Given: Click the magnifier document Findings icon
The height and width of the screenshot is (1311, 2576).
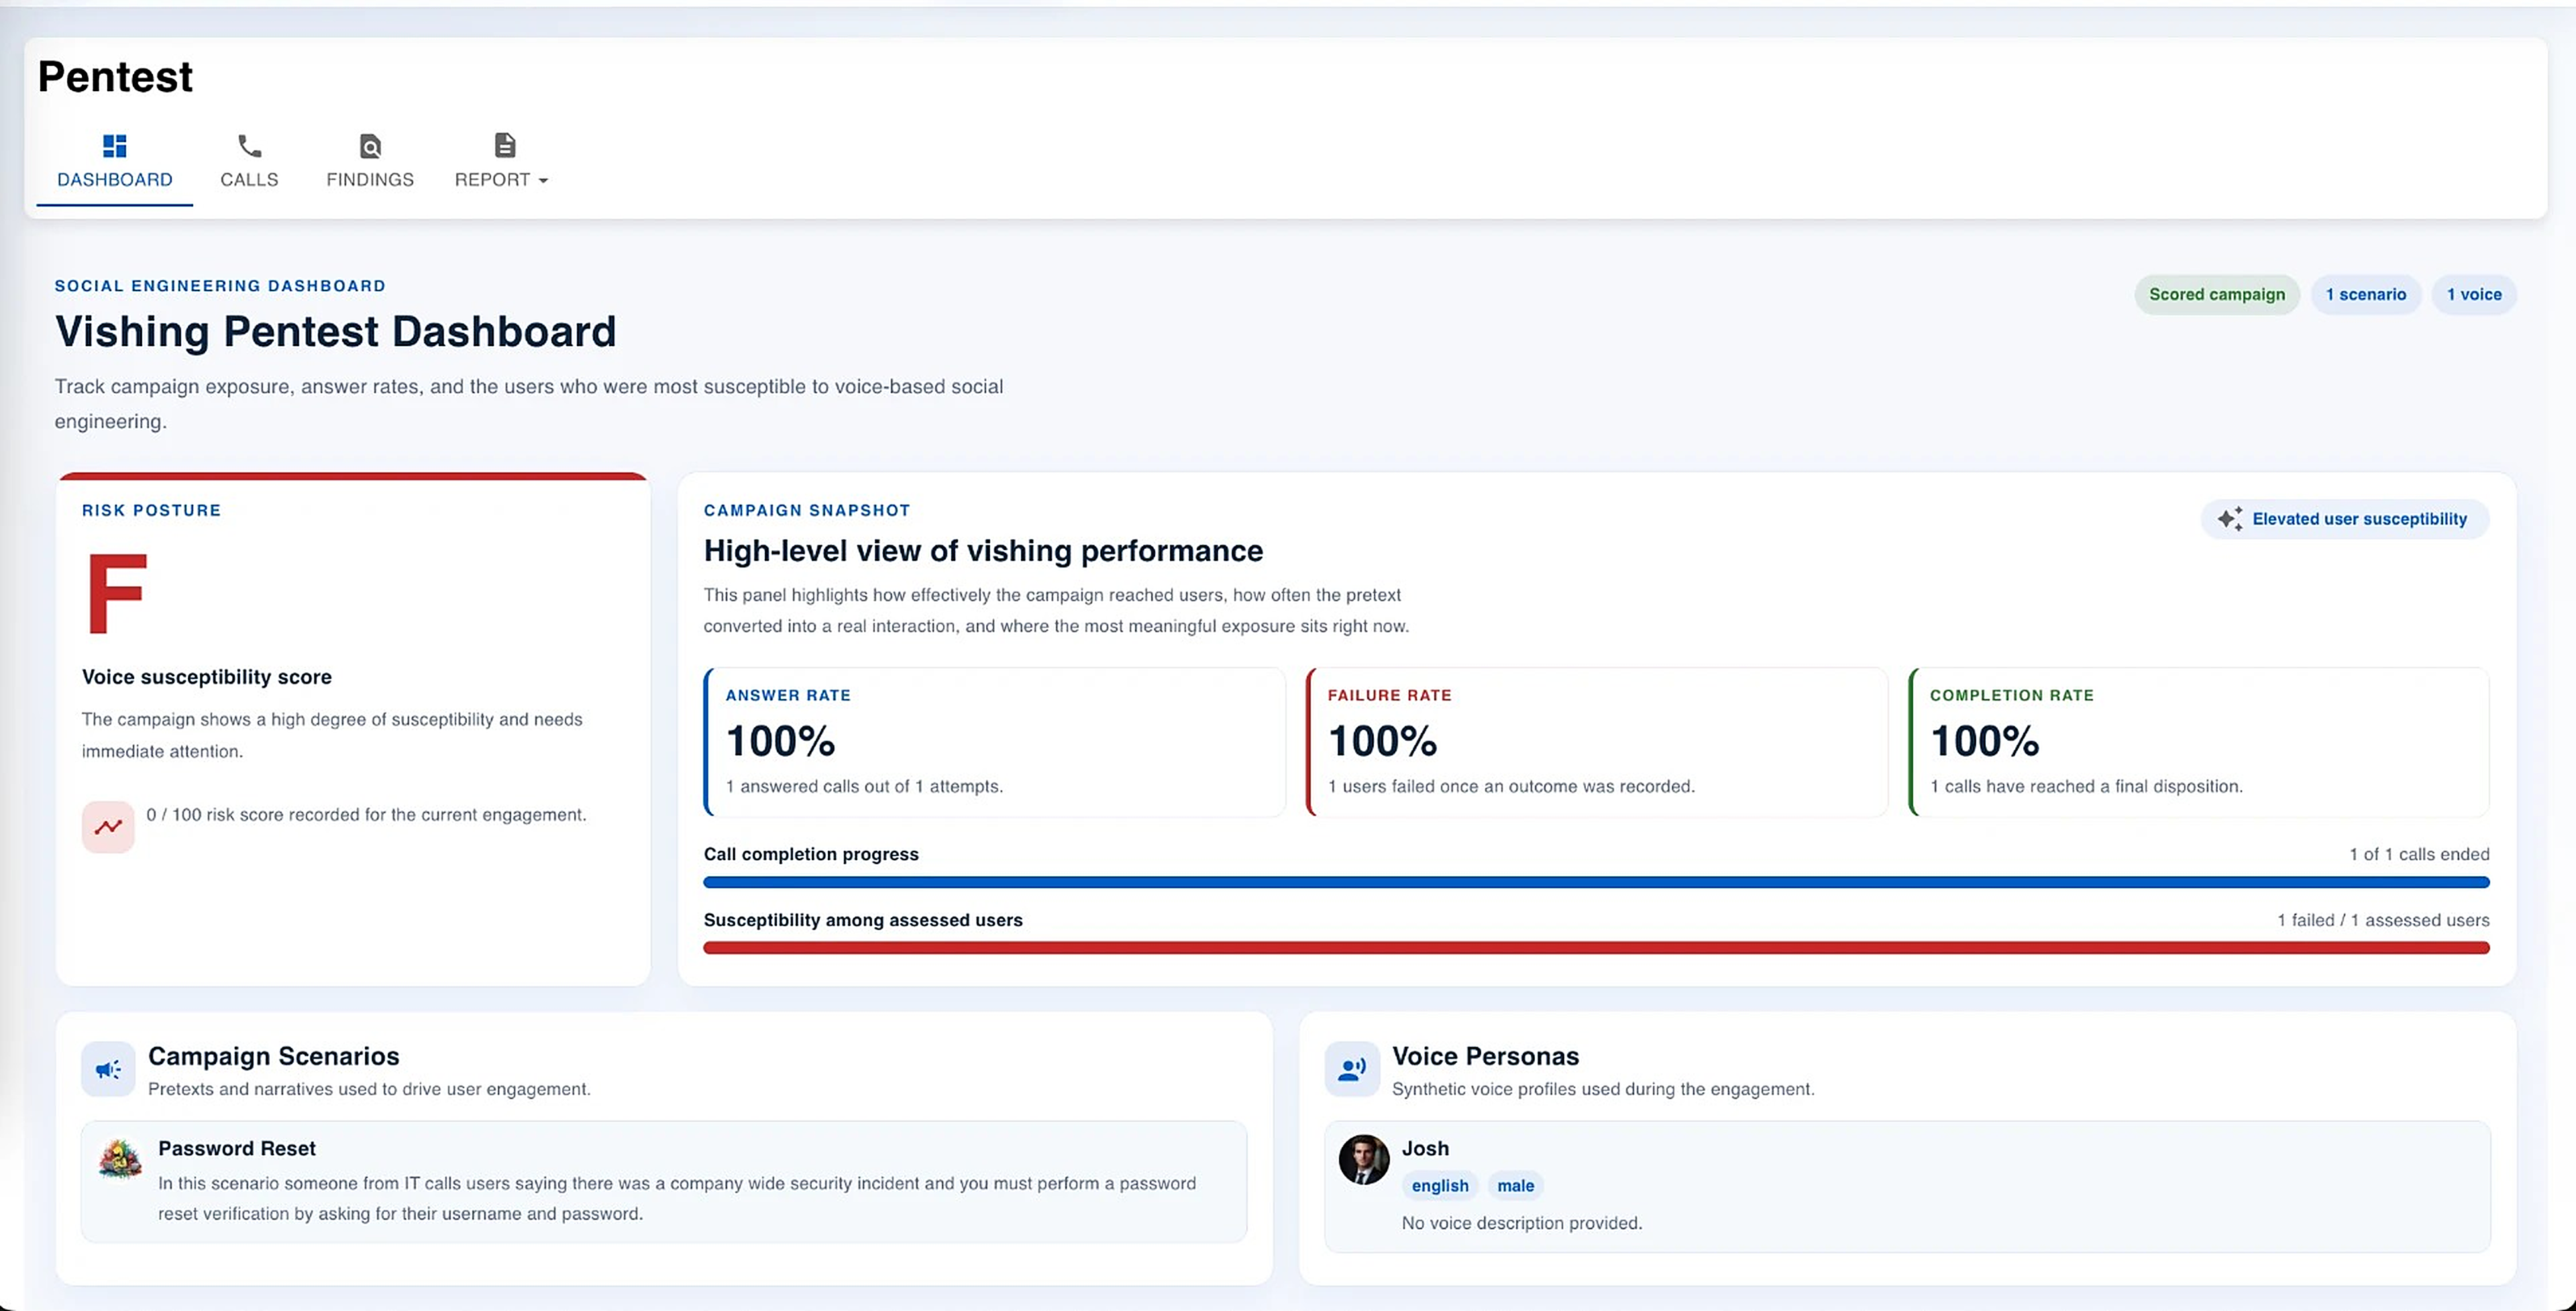Looking at the screenshot, I should click(x=370, y=146).
